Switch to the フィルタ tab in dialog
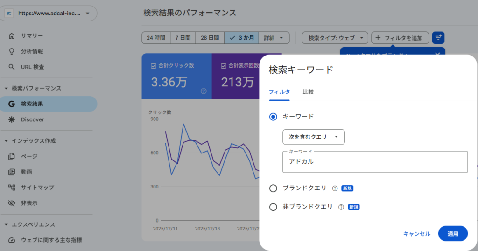 pyautogui.click(x=279, y=92)
